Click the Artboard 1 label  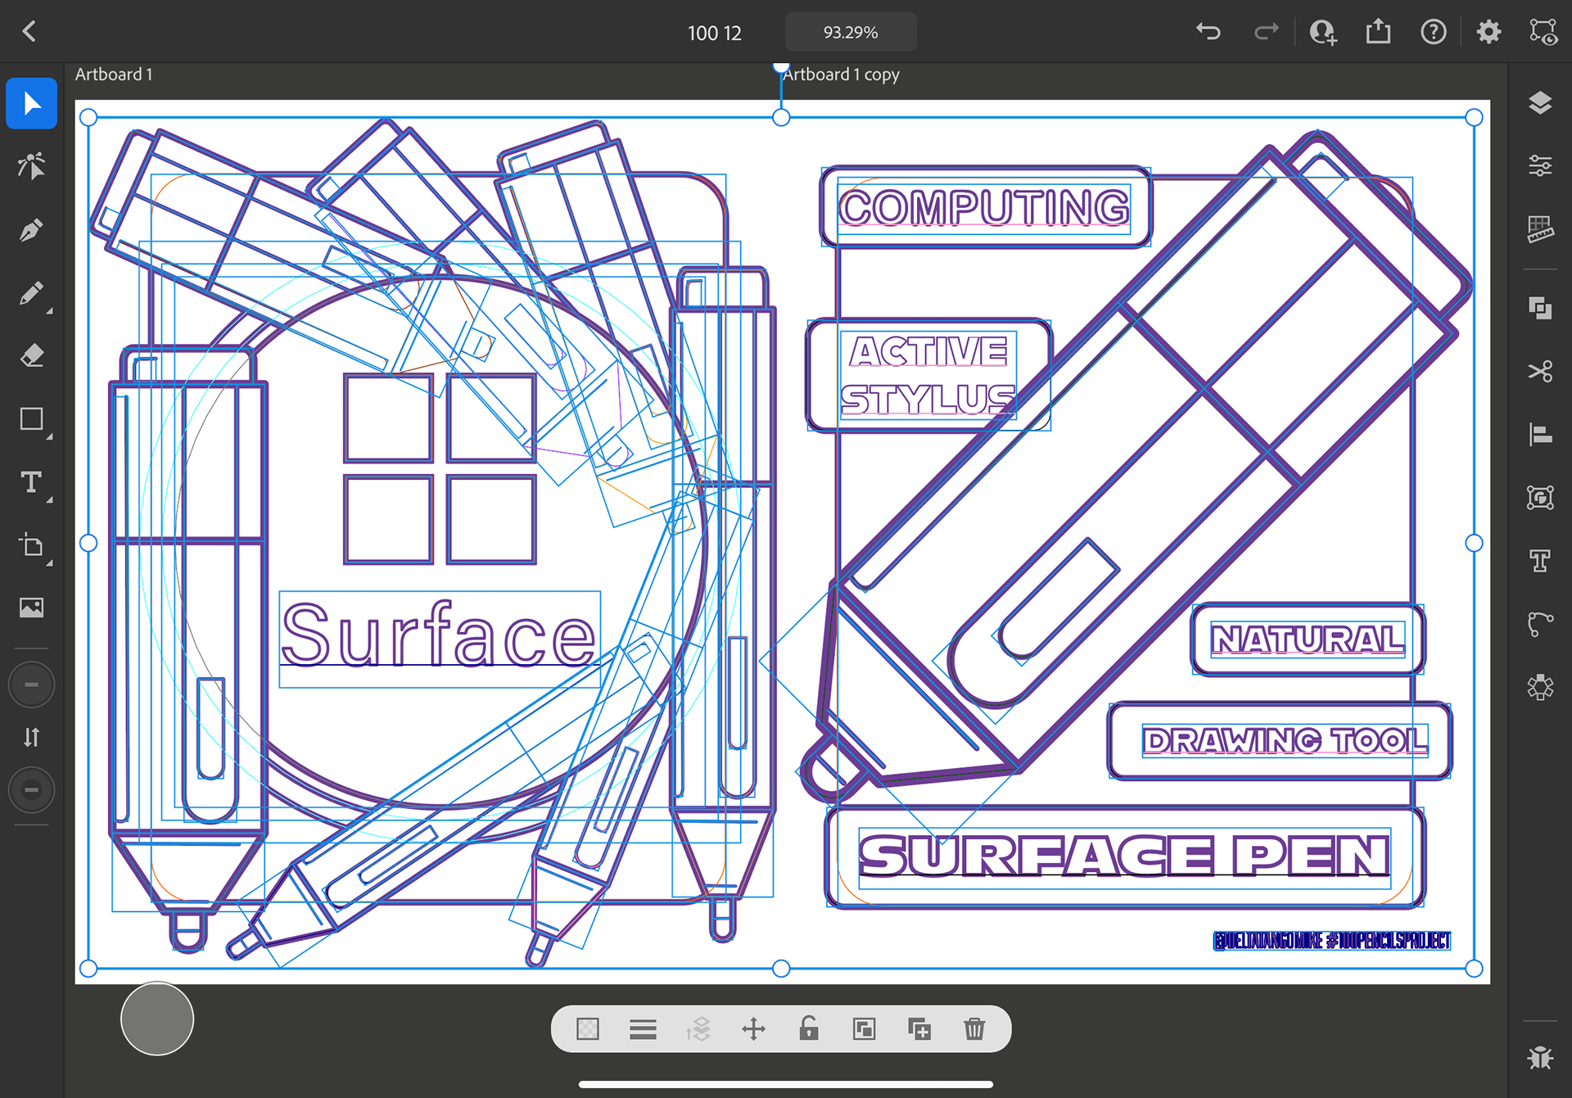(x=114, y=75)
